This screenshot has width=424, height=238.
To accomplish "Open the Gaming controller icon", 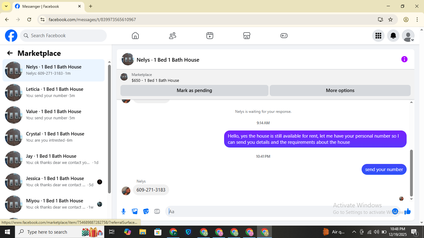I will click(284, 36).
